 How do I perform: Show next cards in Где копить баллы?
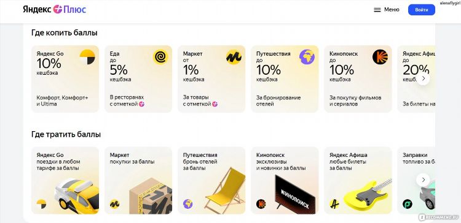point(423,78)
